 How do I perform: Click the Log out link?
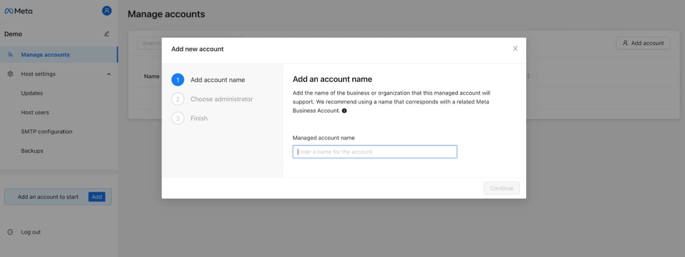coord(31,232)
